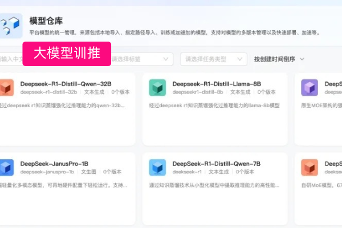The width and height of the screenshot is (342, 228).
Task: Click 文本生成 on the Qwen-7B card
Action: (x=219, y=172)
